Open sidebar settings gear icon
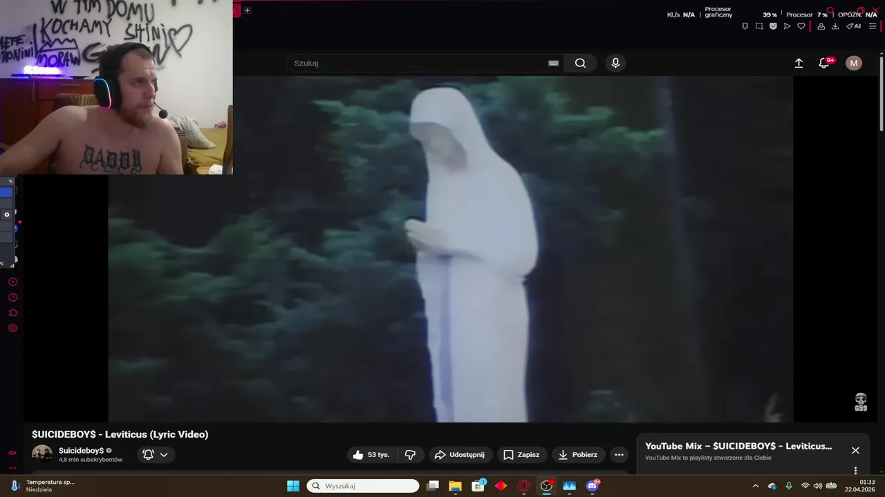 click(12, 328)
